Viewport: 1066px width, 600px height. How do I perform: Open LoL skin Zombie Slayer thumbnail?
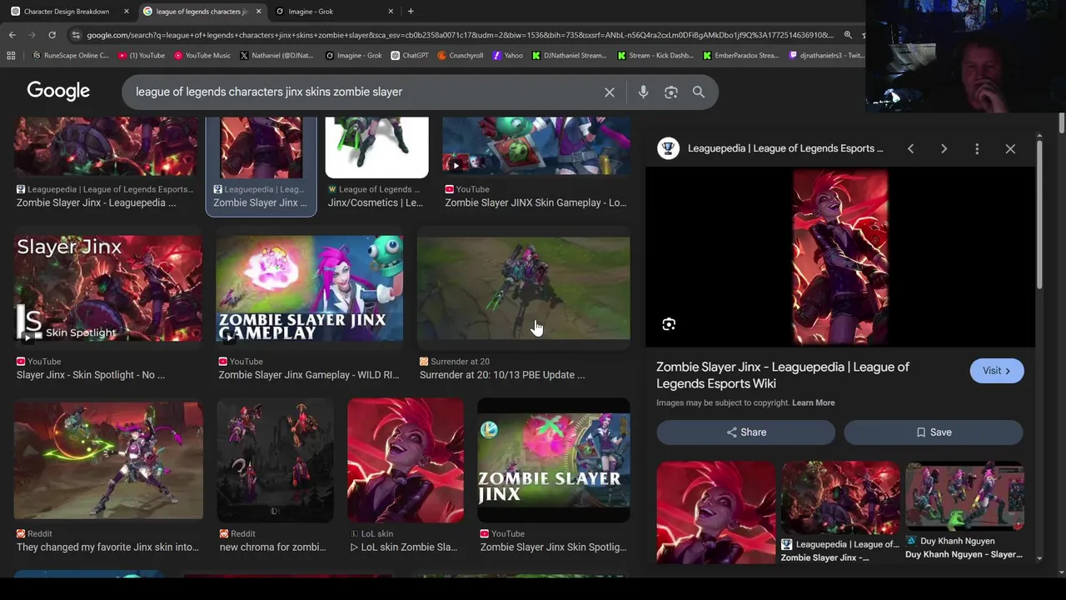pyautogui.click(x=406, y=461)
